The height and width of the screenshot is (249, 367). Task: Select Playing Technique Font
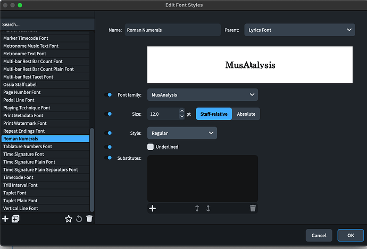[45, 108]
